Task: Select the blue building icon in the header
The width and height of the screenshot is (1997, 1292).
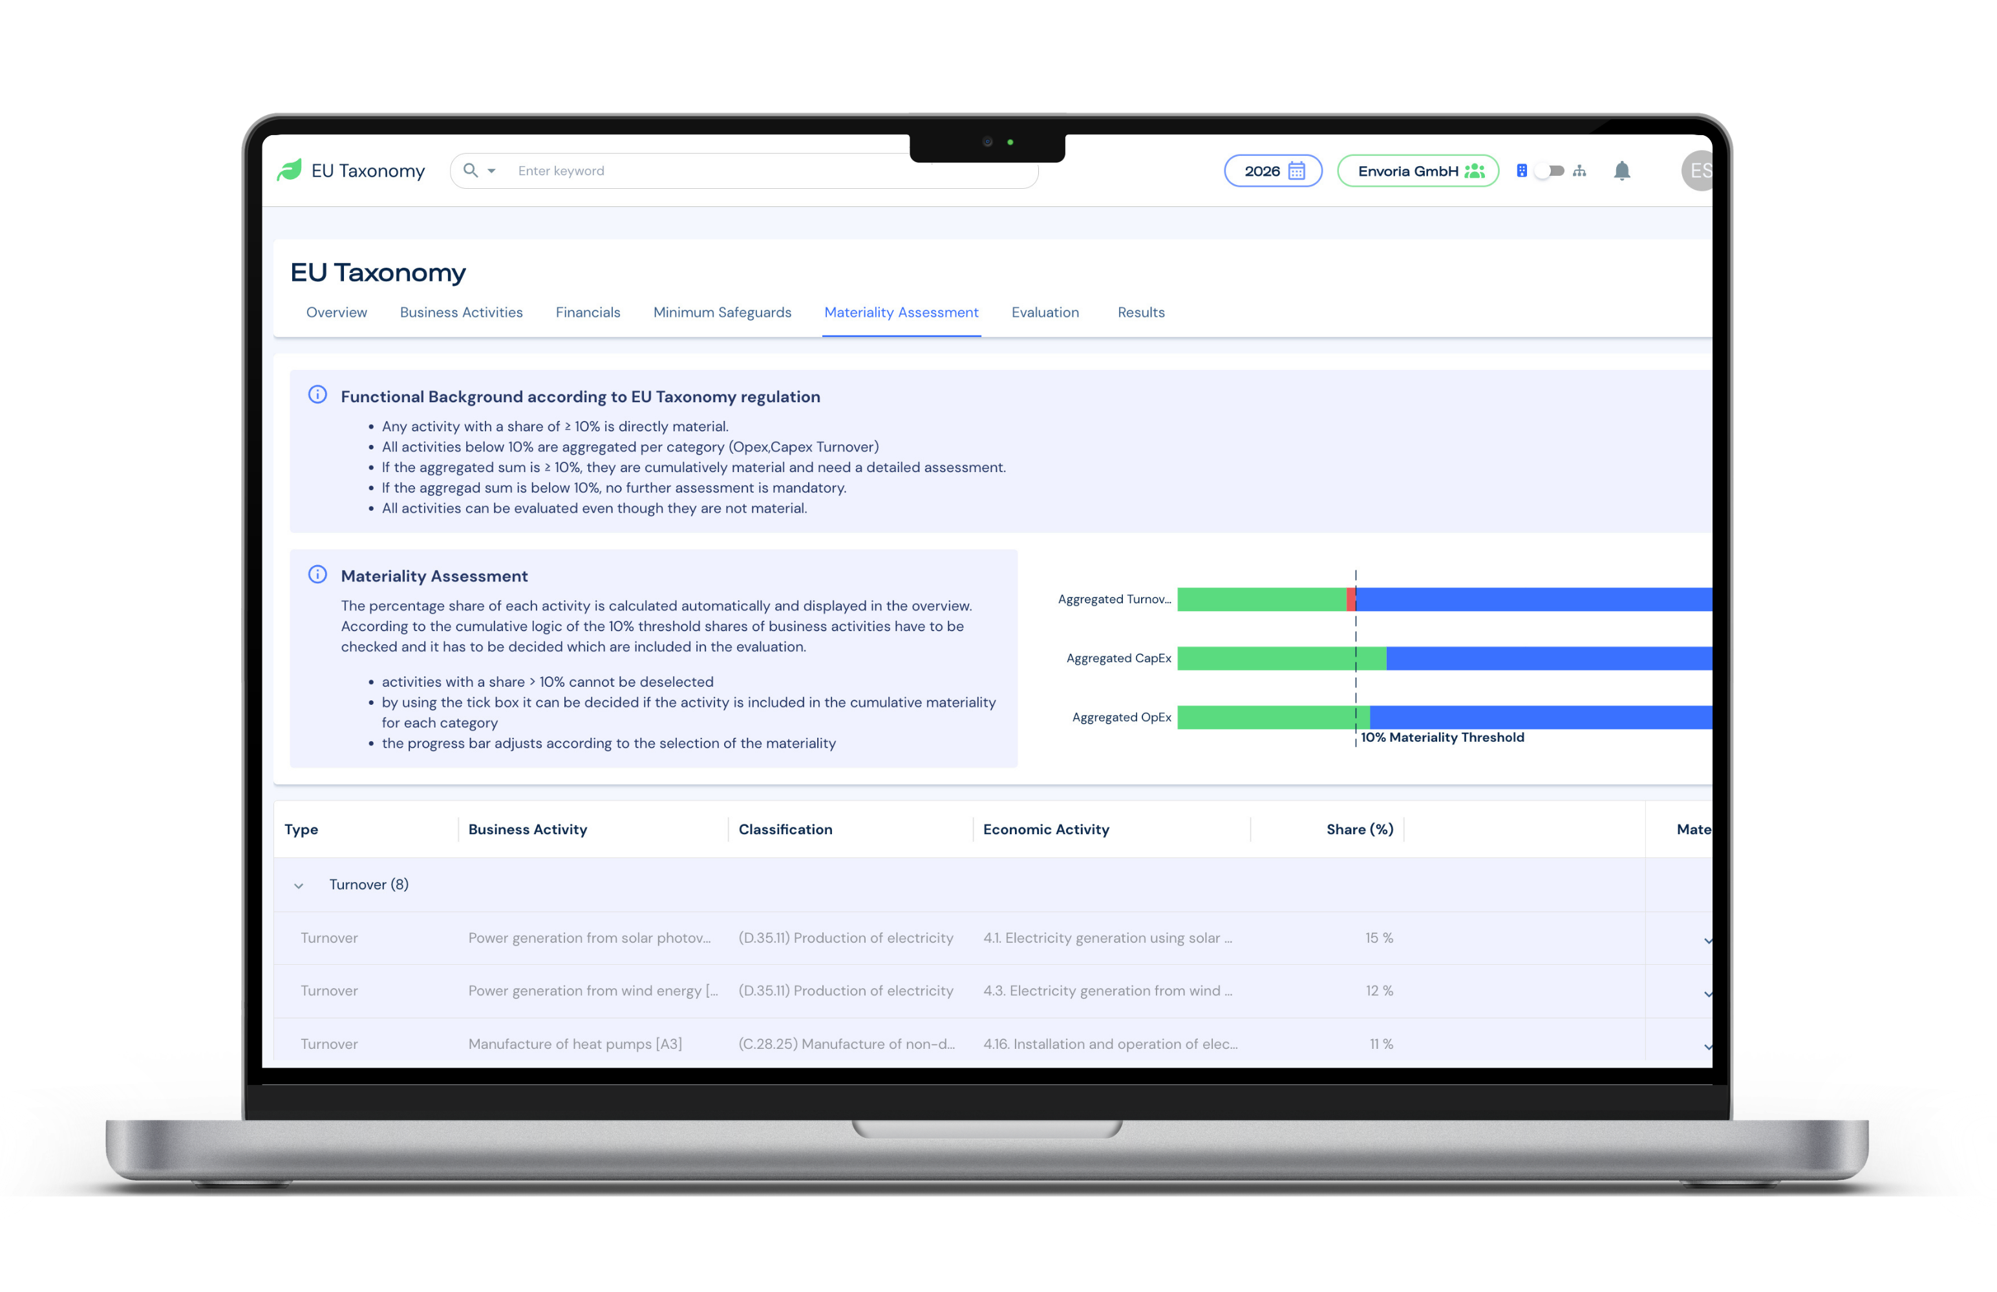Action: pos(1521,170)
